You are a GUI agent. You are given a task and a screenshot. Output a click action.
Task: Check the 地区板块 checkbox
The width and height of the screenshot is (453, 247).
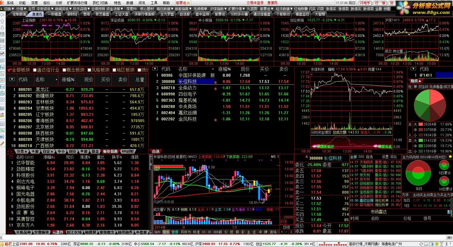(x=114, y=70)
